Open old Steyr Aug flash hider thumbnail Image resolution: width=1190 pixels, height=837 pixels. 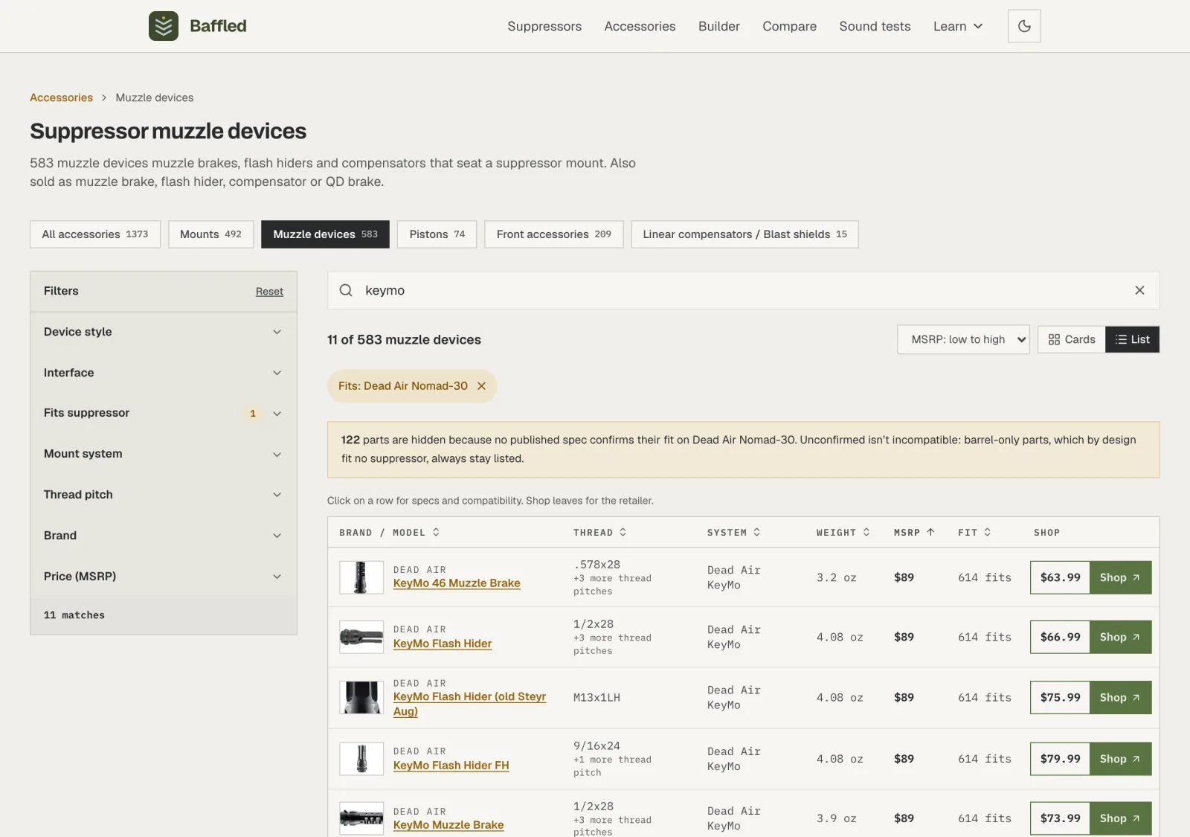coord(361,698)
